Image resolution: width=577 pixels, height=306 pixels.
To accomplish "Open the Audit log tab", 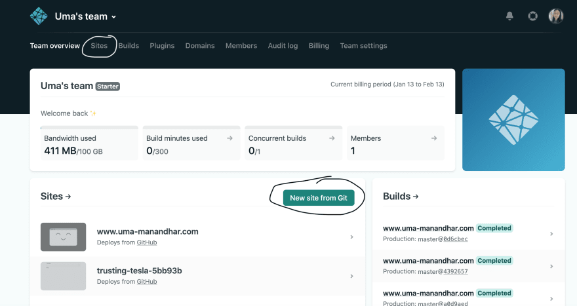I will coord(283,46).
